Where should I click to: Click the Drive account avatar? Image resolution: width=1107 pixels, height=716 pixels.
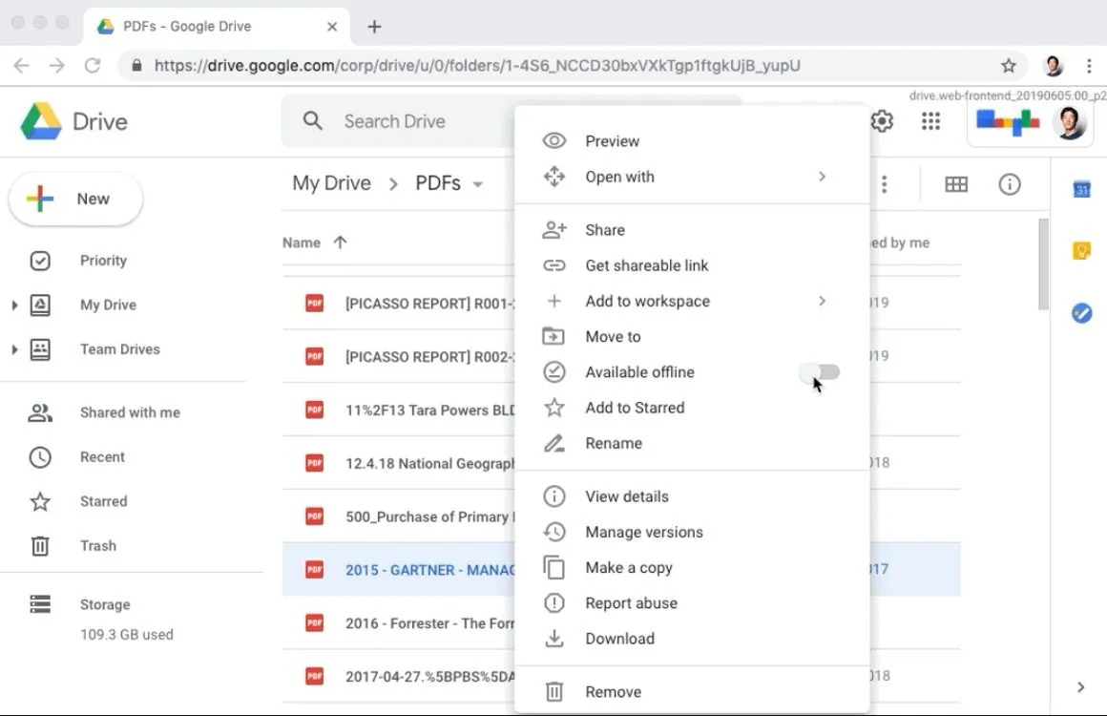click(1069, 121)
